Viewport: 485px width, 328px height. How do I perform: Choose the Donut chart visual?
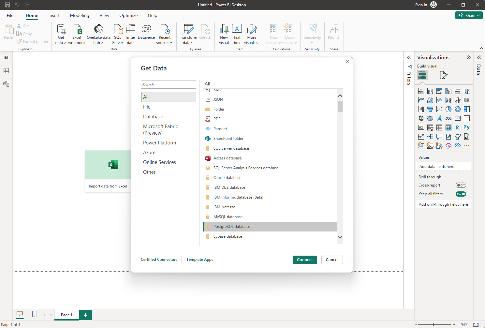point(458,109)
